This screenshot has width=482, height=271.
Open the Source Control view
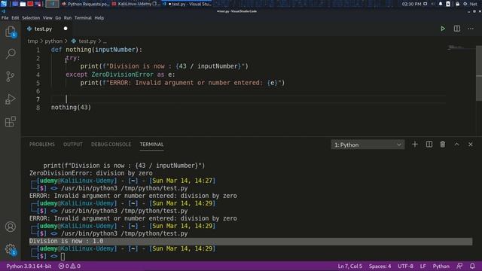click(x=10, y=76)
